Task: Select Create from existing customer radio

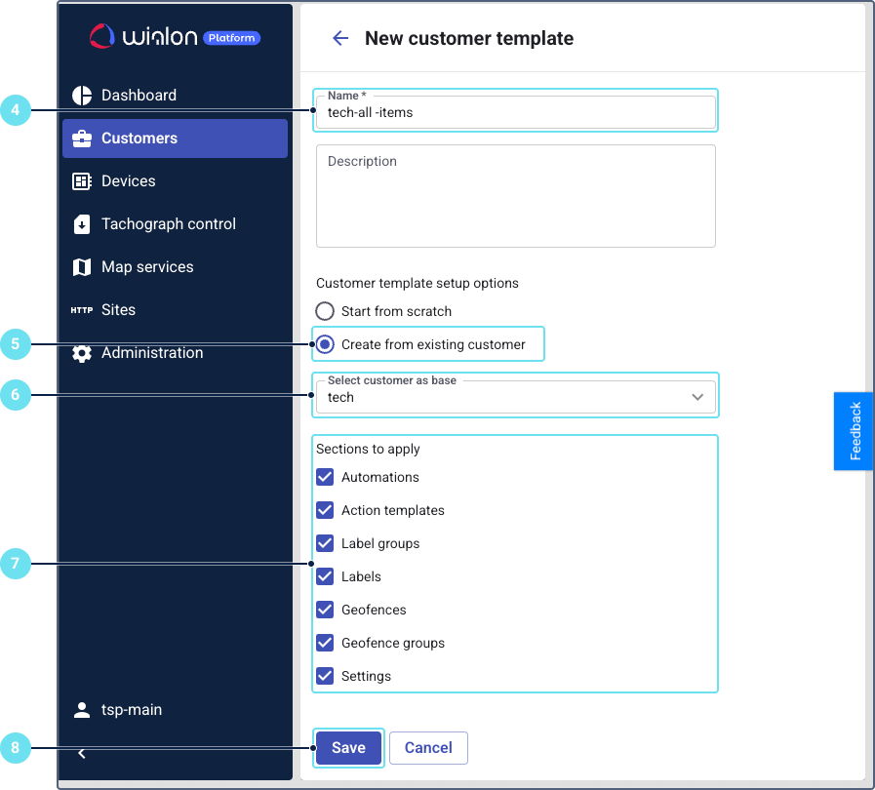Action: tap(325, 344)
